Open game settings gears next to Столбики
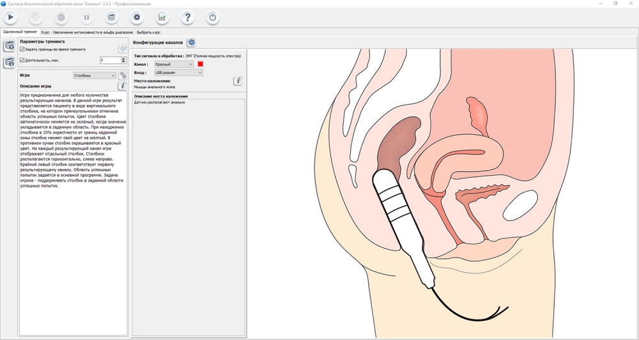Image resolution: width=639 pixels, height=340 pixels. [123, 75]
